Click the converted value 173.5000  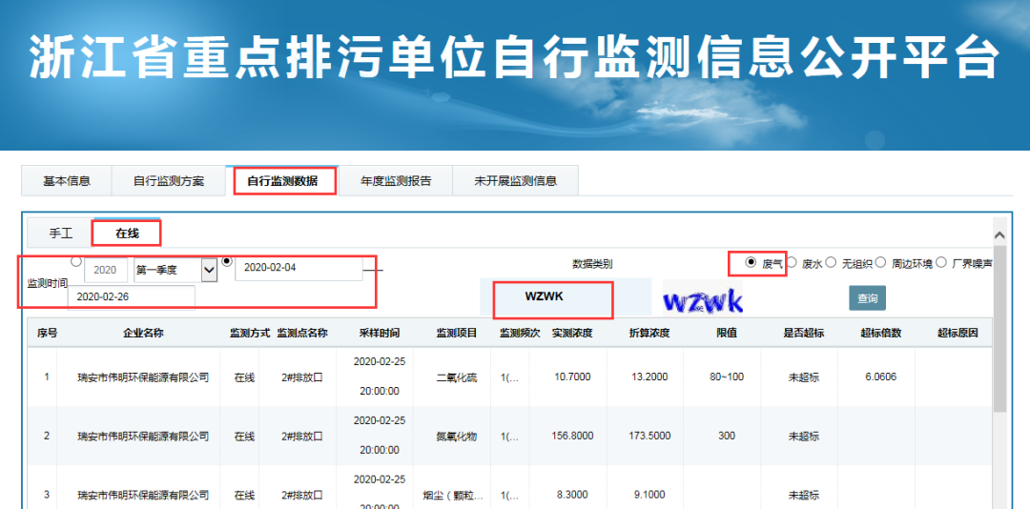click(649, 436)
